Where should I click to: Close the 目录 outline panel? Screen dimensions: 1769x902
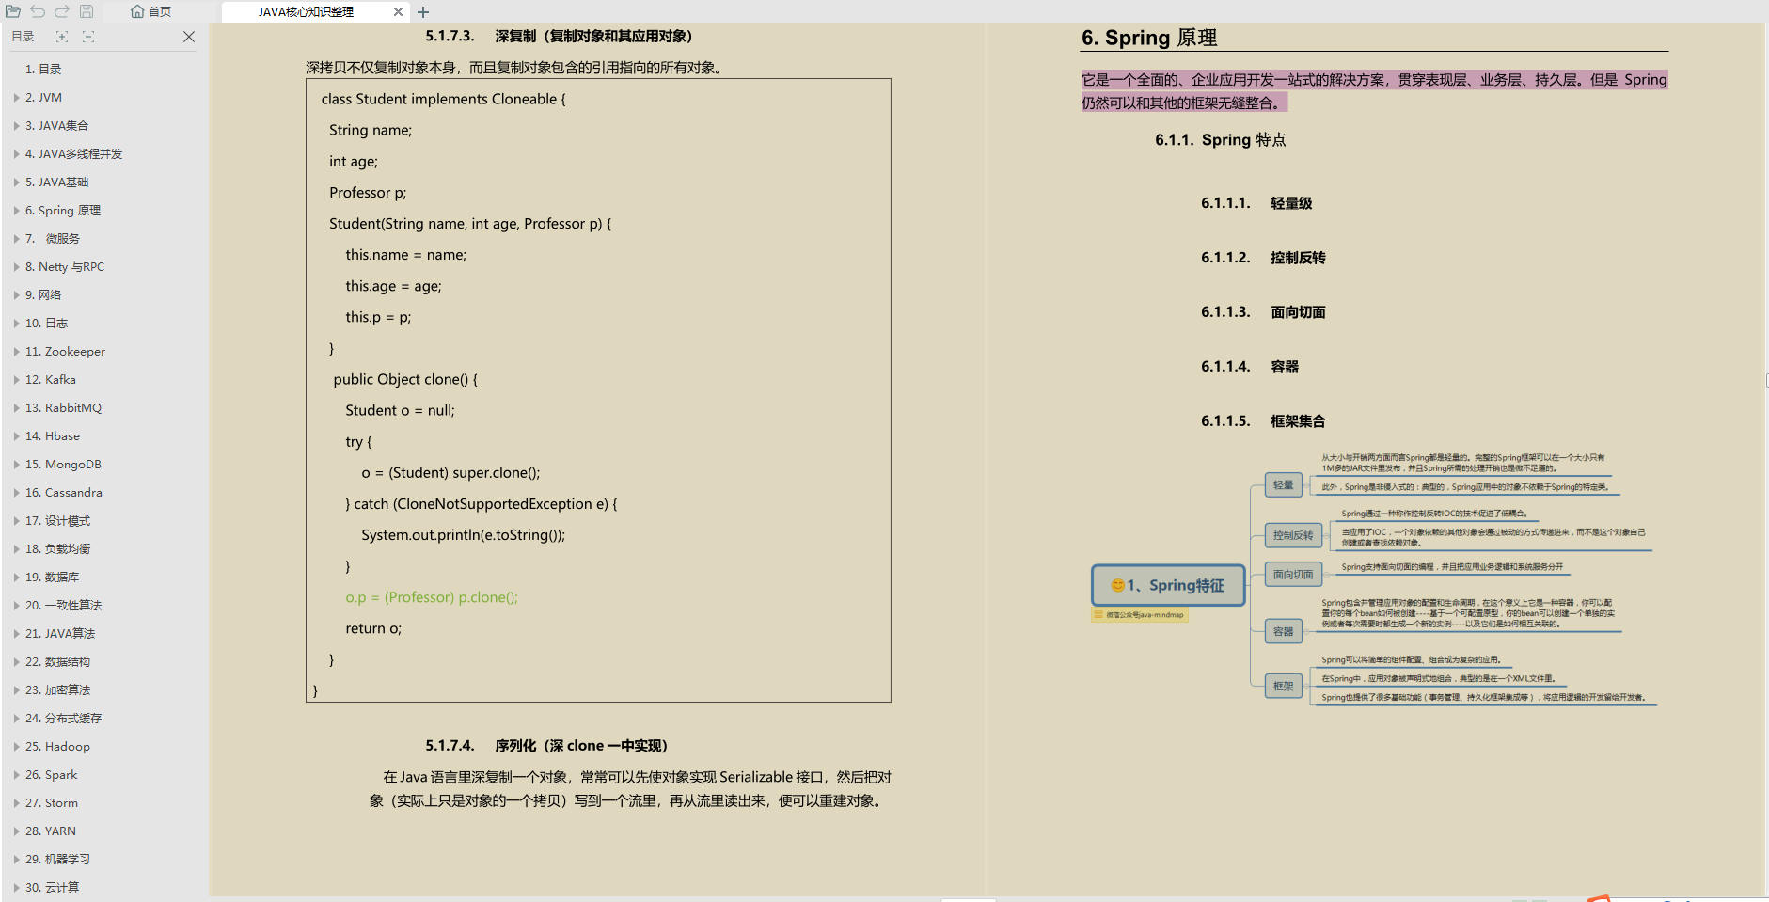pyautogui.click(x=189, y=37)
